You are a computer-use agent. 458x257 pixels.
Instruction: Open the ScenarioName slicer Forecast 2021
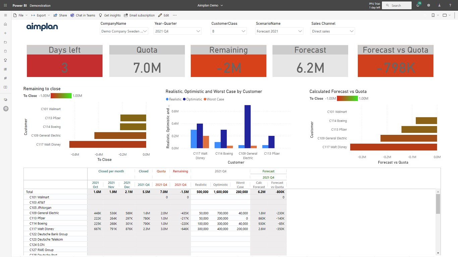click(279, 31)
